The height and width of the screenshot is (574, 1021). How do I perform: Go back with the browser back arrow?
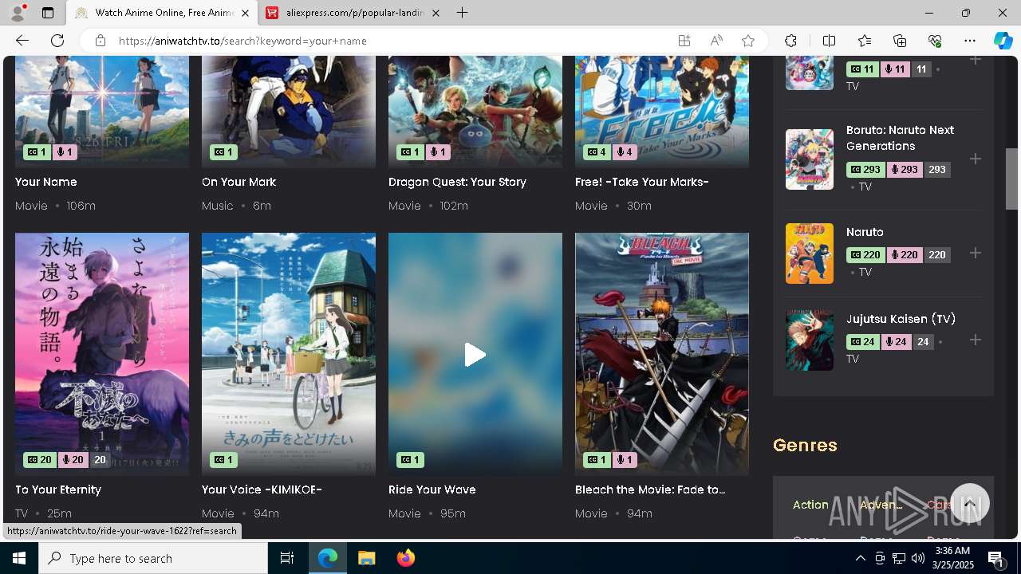[22, 41]
